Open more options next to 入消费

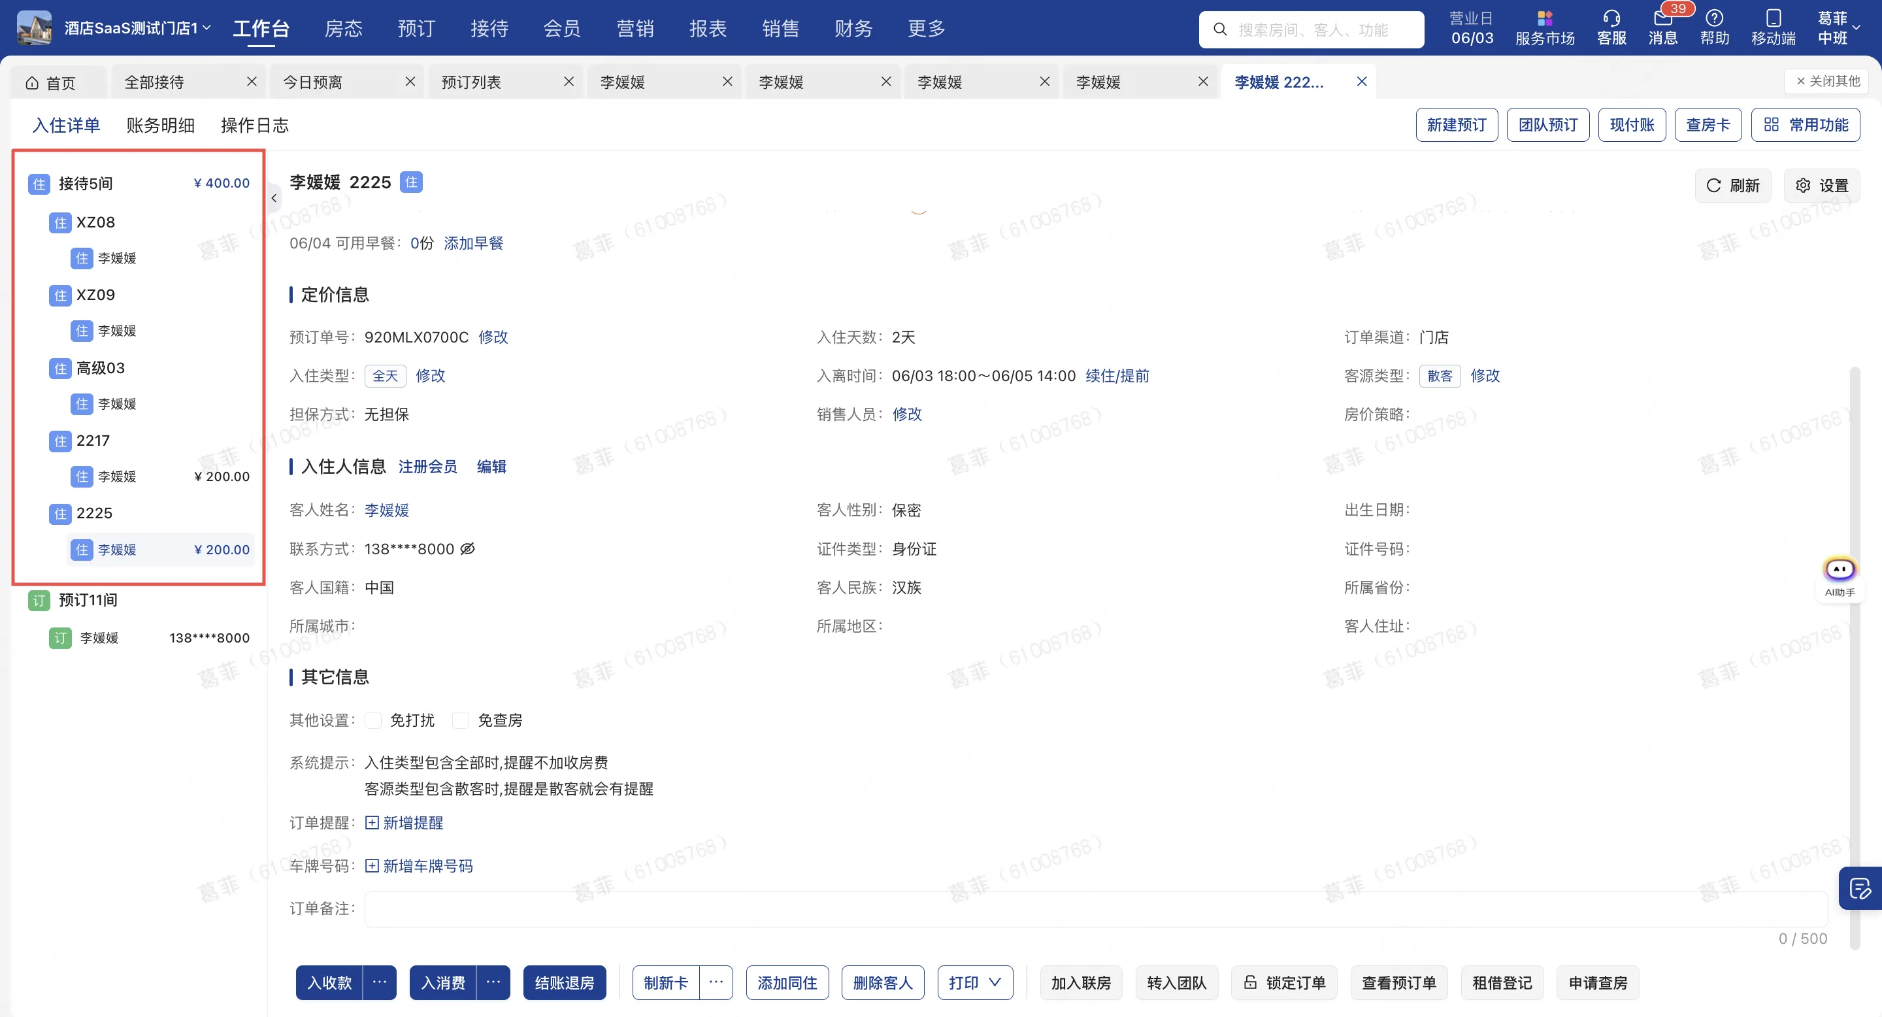494,982
